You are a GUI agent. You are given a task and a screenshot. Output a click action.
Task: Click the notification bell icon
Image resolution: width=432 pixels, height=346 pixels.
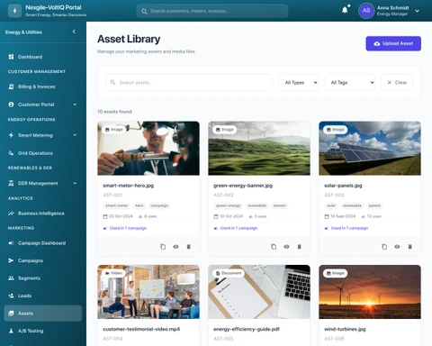(x=345, y=10)
